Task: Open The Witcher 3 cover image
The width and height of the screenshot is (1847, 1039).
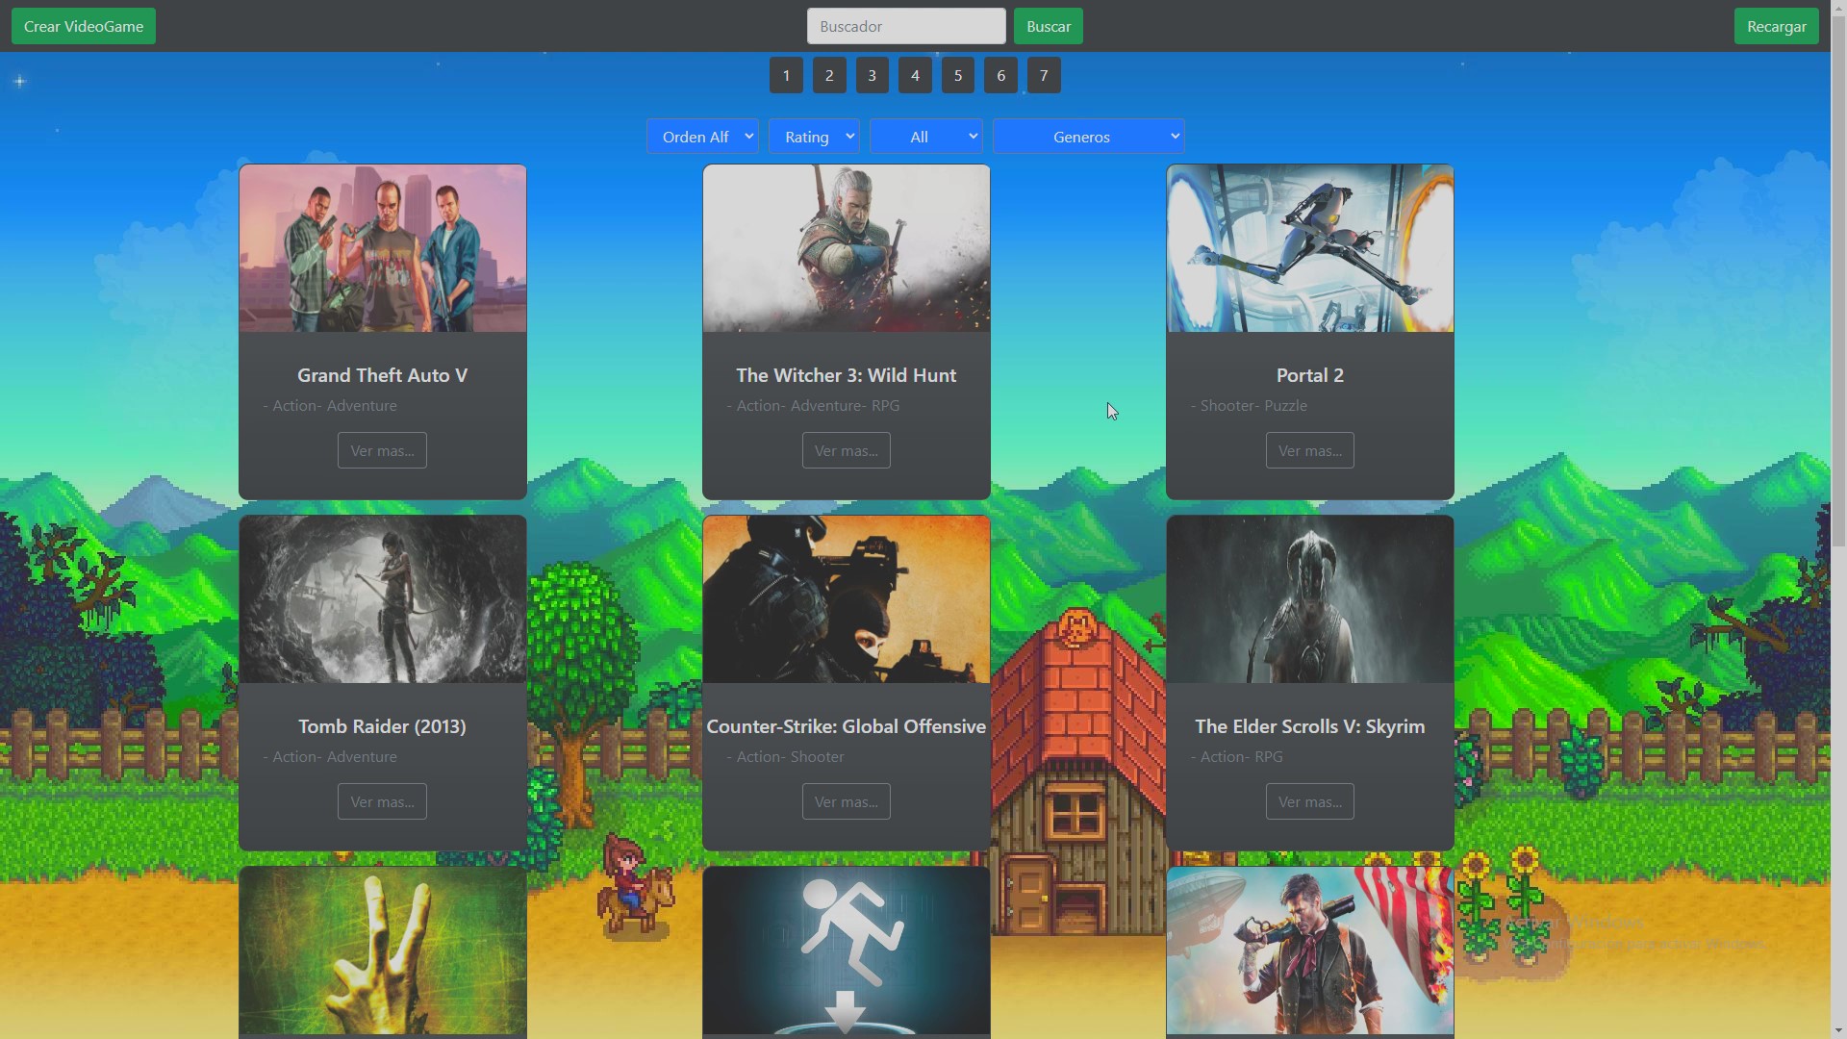Action: (x=847, y=248)
